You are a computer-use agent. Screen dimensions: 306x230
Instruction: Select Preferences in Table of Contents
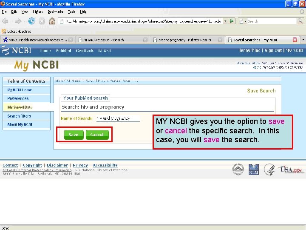(18, 98)
